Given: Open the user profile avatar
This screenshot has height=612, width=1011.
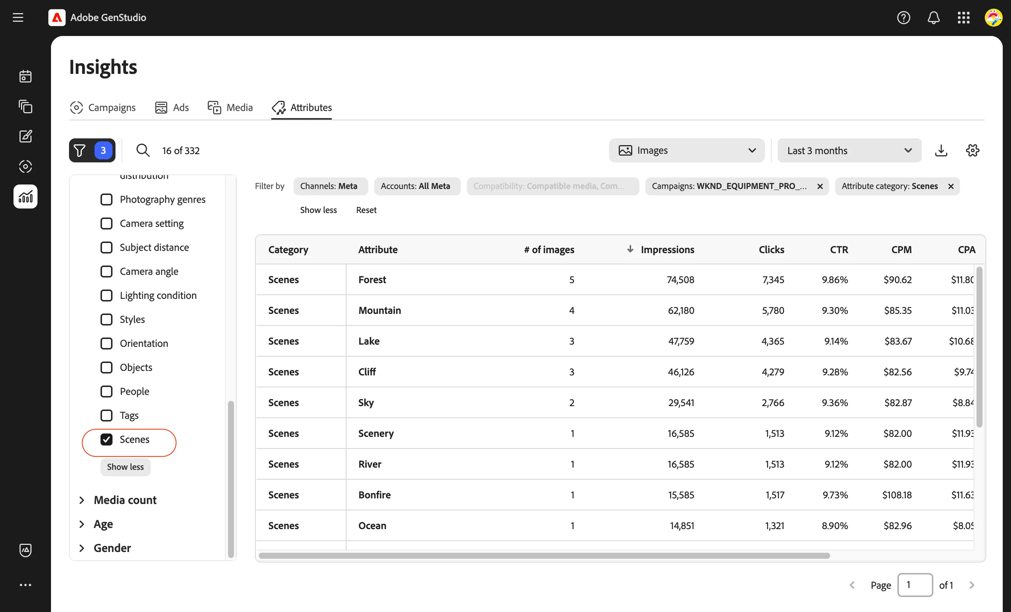Looking at the screenshot, I should pyautogui.click(x=993, y=18).
